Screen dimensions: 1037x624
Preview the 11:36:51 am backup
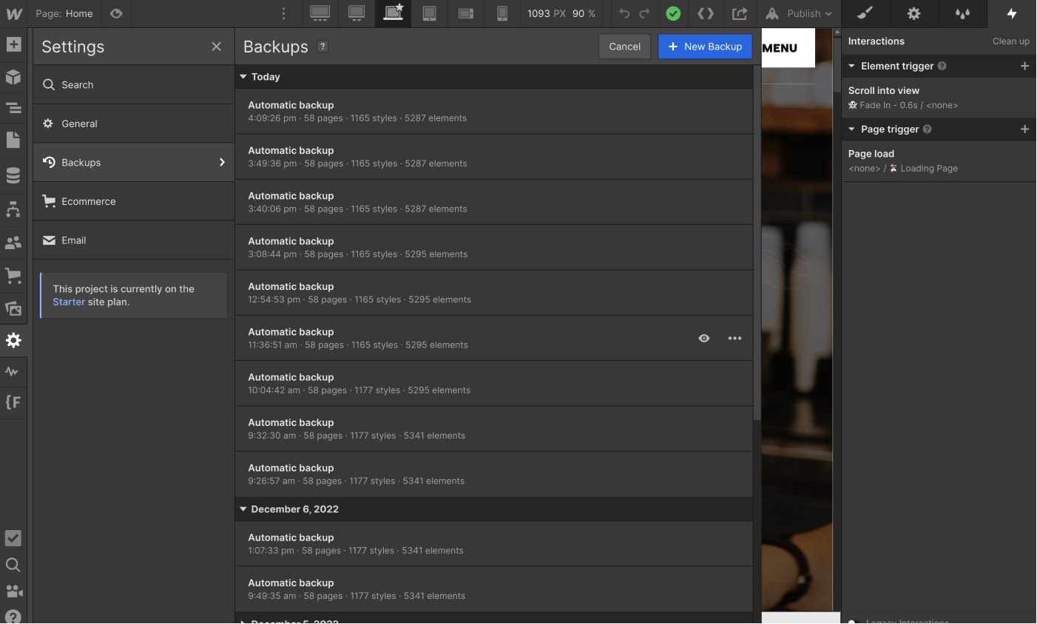click(x=703, y=338)
